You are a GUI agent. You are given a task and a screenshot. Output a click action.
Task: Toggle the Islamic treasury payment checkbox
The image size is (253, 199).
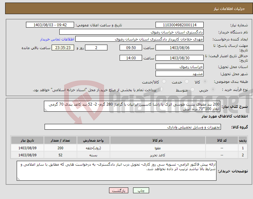[x=161, y=89]
